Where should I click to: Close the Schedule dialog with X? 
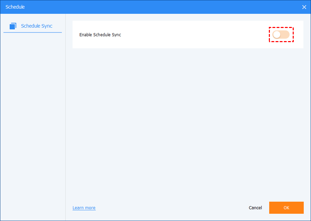[304, 7]
